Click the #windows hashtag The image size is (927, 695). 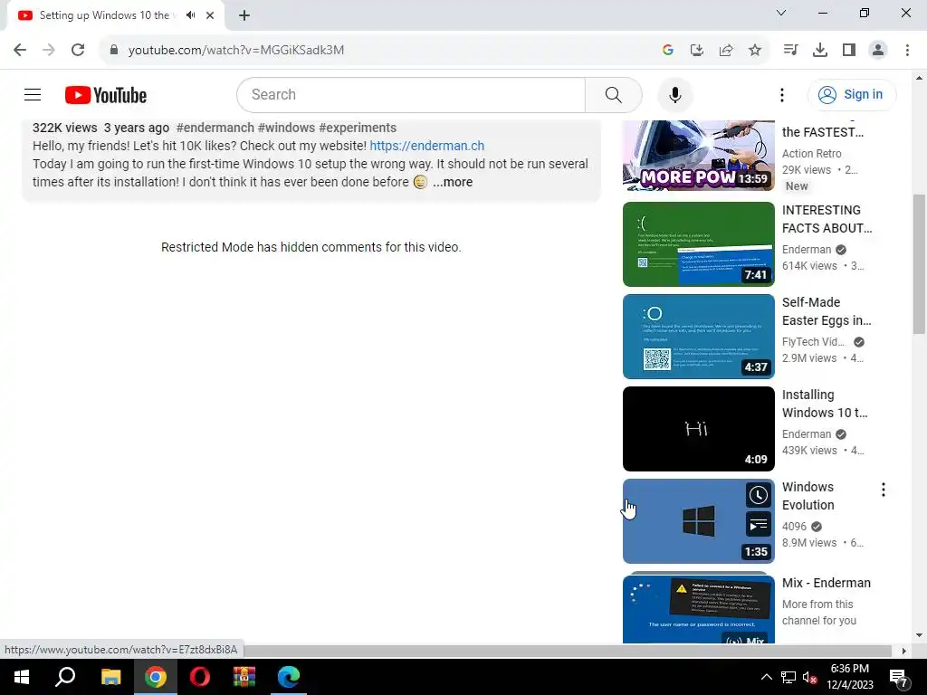(x=286, y=128)
